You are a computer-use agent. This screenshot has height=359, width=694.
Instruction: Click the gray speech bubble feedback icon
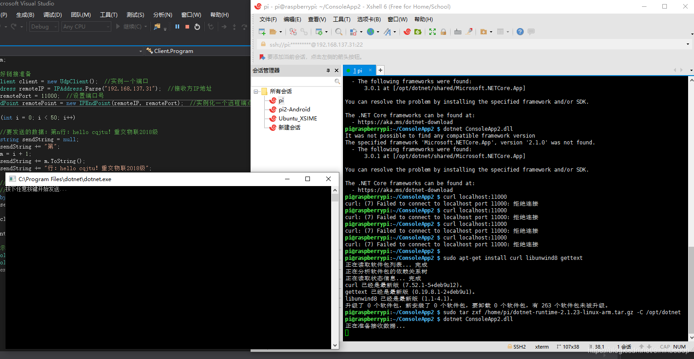(x=531, y=32)
